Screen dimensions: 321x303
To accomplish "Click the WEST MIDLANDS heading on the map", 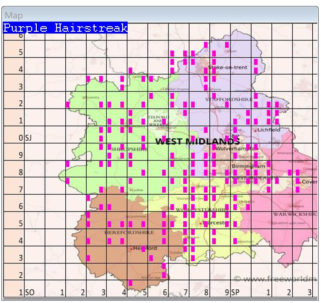I will [x=197, y=141].
